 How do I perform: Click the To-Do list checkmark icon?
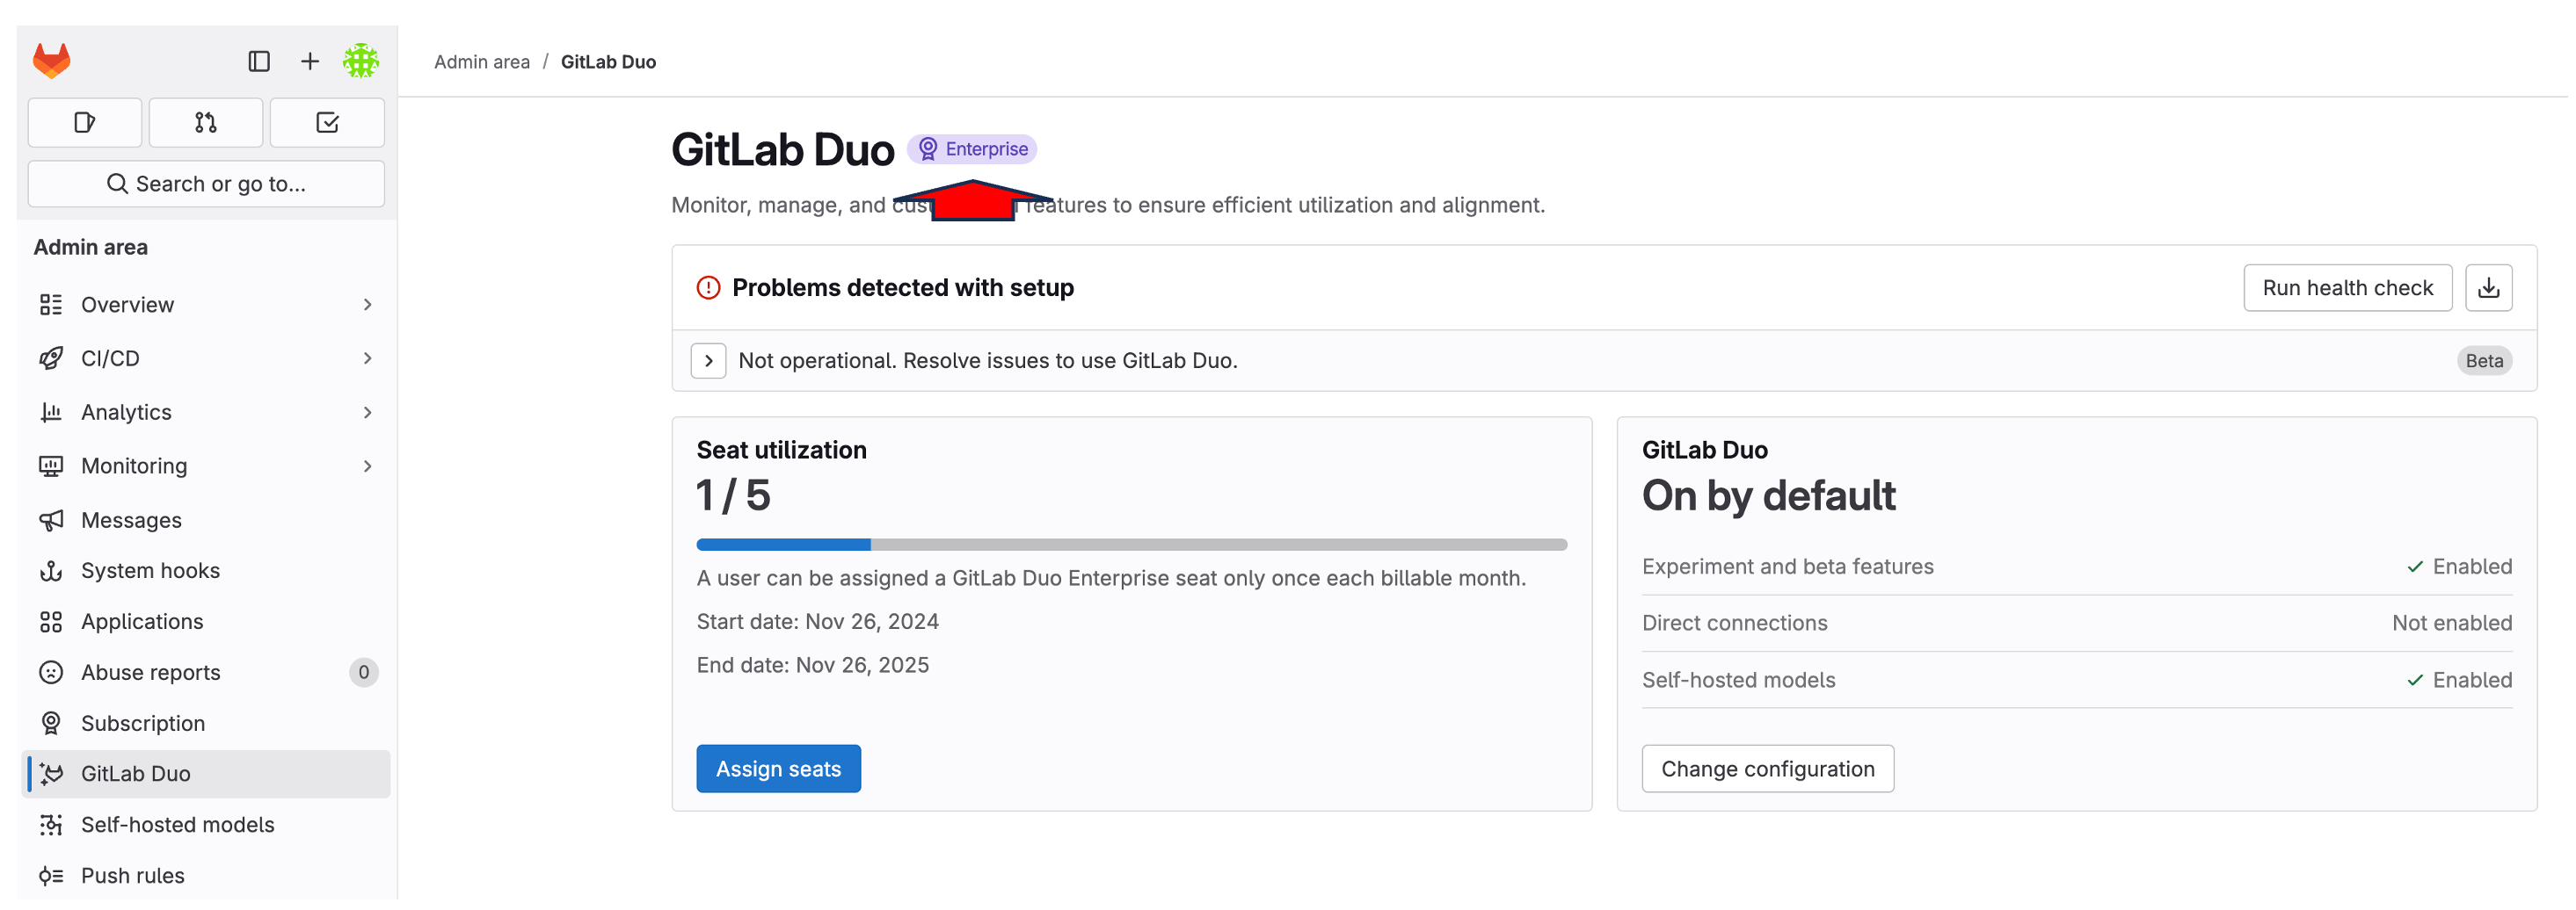(x=327, y=122)
